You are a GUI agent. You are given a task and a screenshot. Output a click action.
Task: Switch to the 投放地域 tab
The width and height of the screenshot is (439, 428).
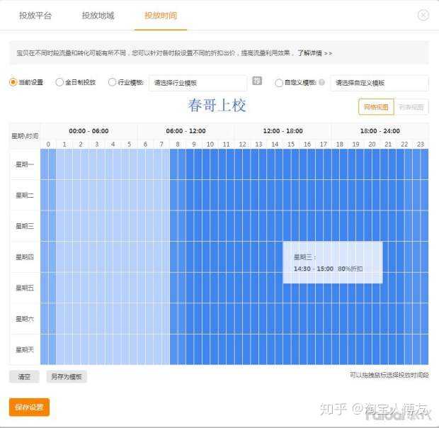tap(98, 16)
